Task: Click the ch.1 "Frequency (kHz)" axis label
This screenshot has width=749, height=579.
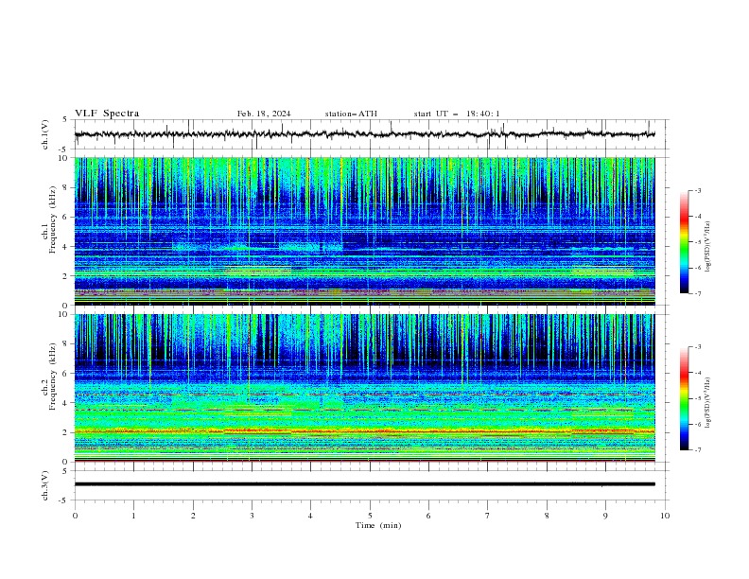Action: coord(53,219)
